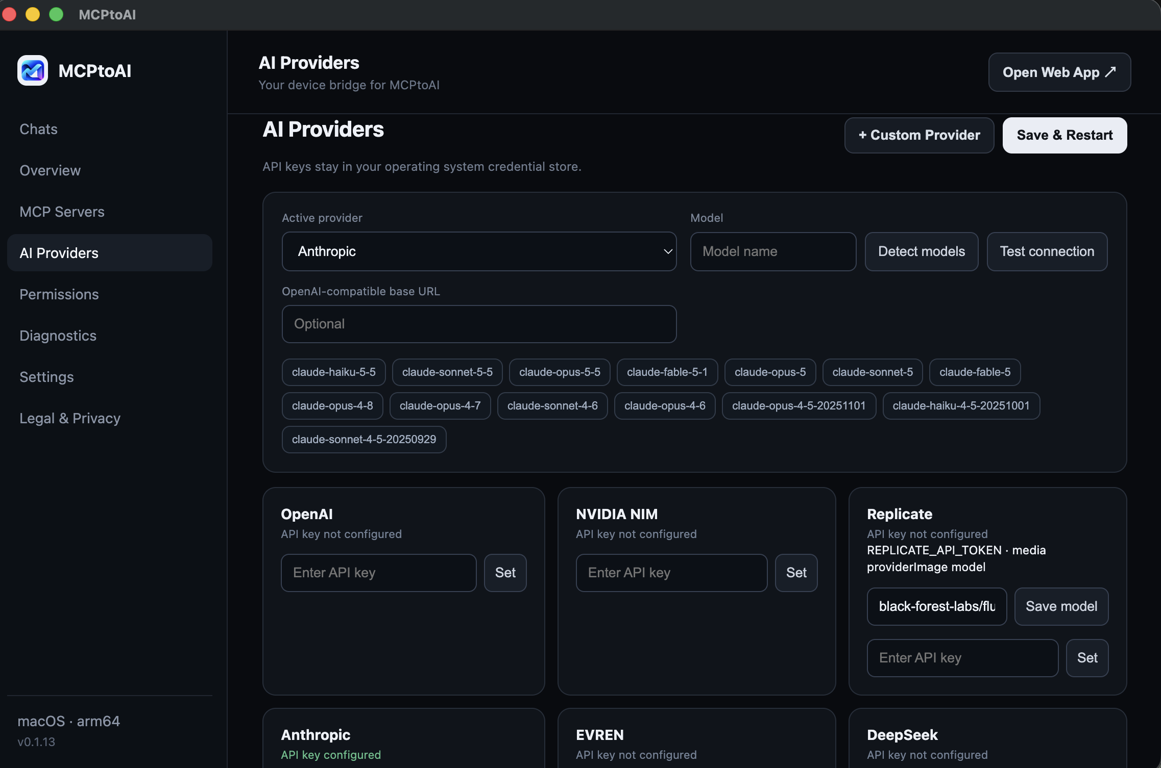Choose claude-opus-5-5 model chip
Viewport: 1161px width, 768px height.
[x=560, y=372]
